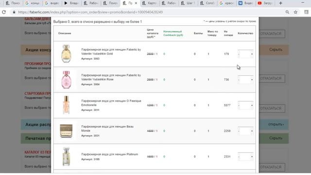Increase quantity for Valentin Yudashkin Gold perfume

point(252,54)
